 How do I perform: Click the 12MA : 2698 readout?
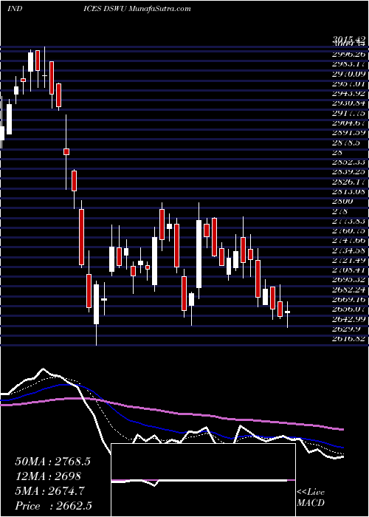(x=48, y=476)
